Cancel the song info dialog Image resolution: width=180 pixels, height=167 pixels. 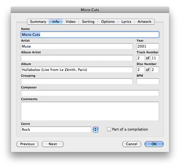coord(132,144)
